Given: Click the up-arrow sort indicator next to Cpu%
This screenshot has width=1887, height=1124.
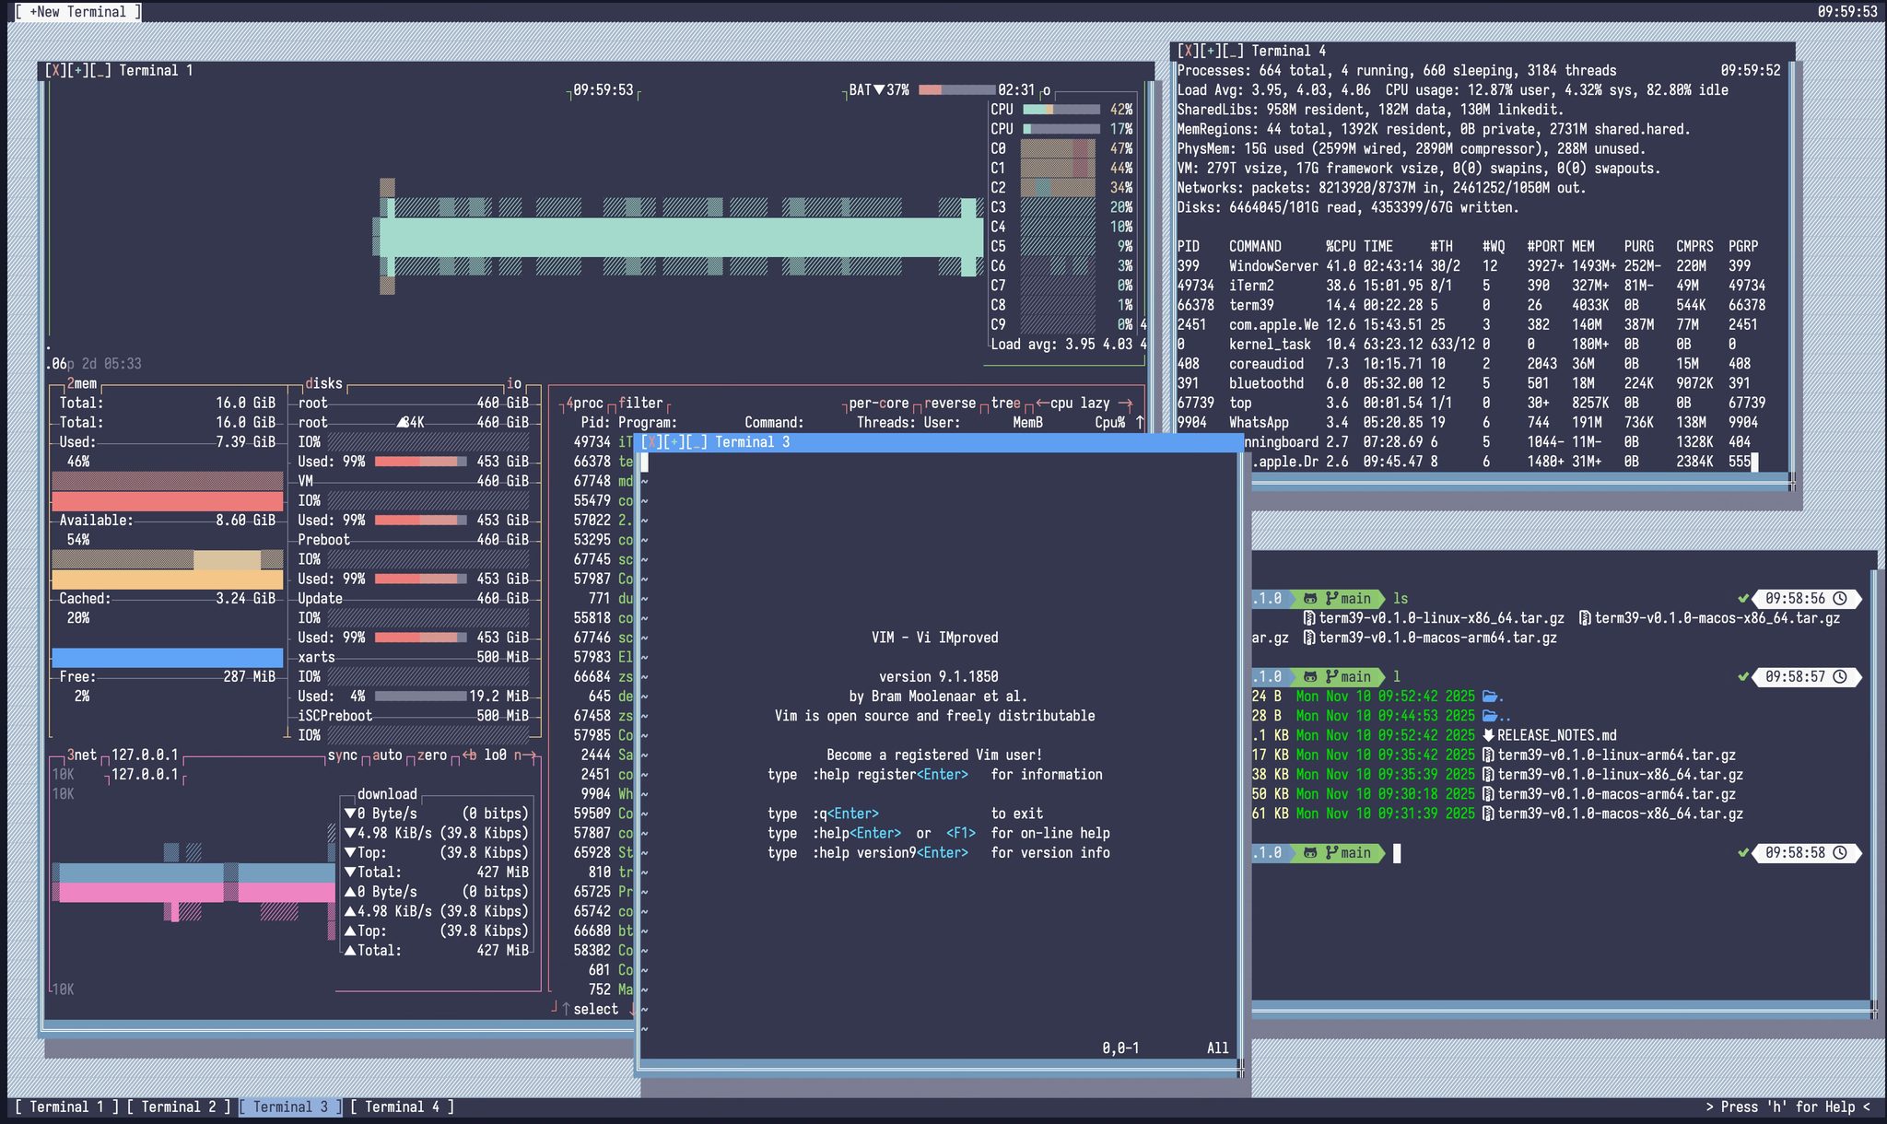Looking at the screenshot, I should click(1140, 422).
